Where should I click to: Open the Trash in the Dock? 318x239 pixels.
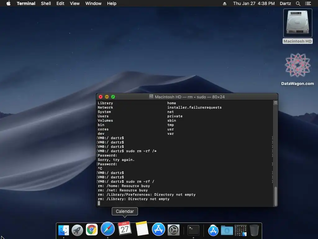click(x=254, y=230)
